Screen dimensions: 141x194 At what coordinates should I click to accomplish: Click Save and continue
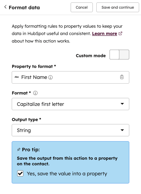pos(118,7)
